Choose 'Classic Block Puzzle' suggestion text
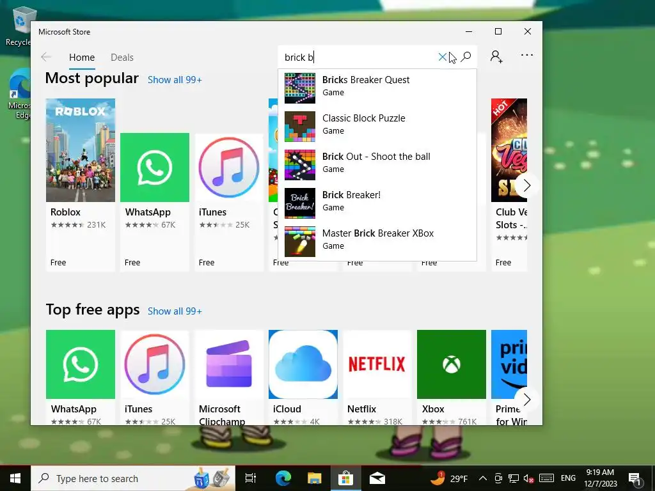This screenshot has height=491, width=655. coord(364,118)
